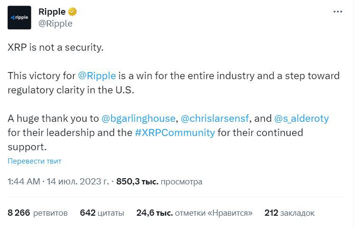354x228 pixels.
Task: Click the @Ripple handle under the name
Action: [55, 24]
